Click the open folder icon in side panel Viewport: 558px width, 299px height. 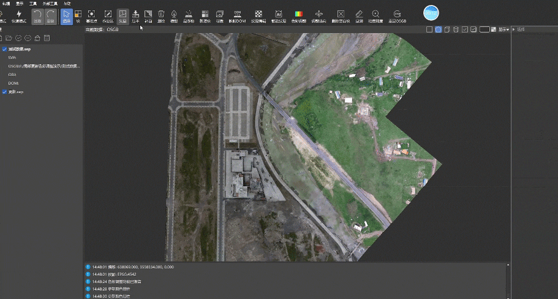tap(9, 38)
